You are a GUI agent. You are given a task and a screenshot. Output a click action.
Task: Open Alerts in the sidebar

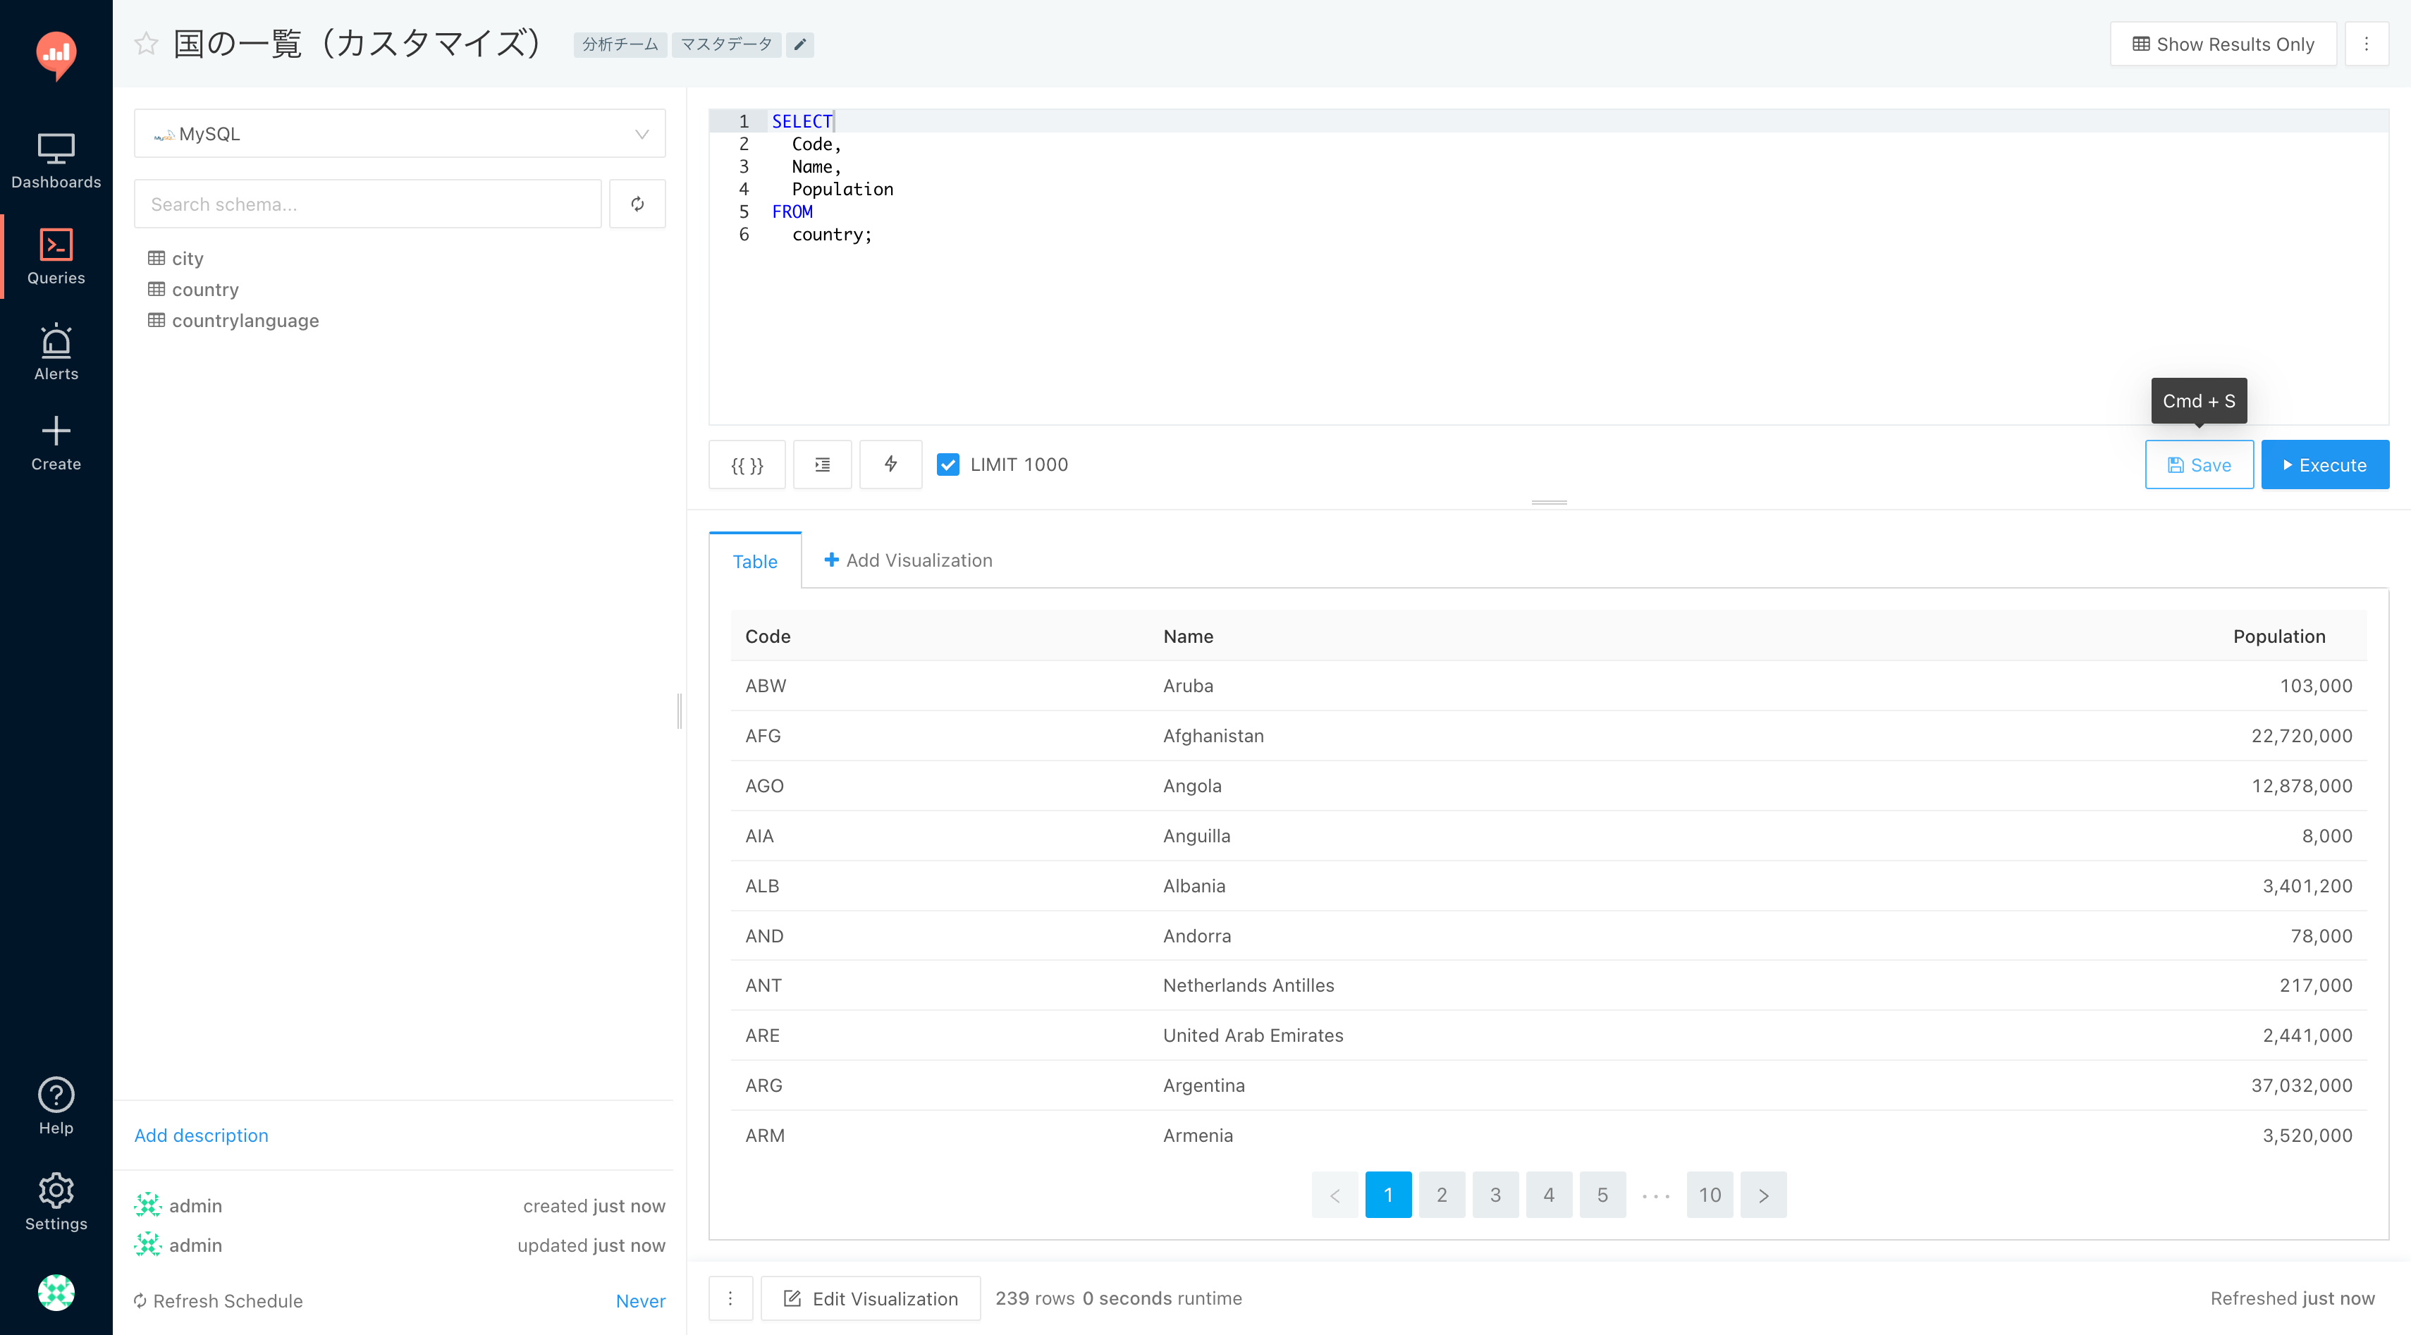coord(56,352)
